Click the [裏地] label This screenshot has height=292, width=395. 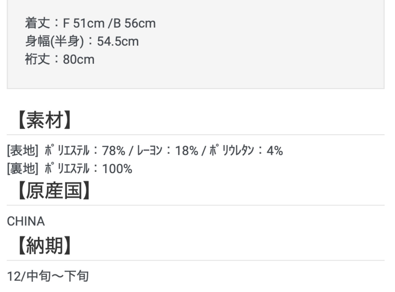(x=23, y=169)
